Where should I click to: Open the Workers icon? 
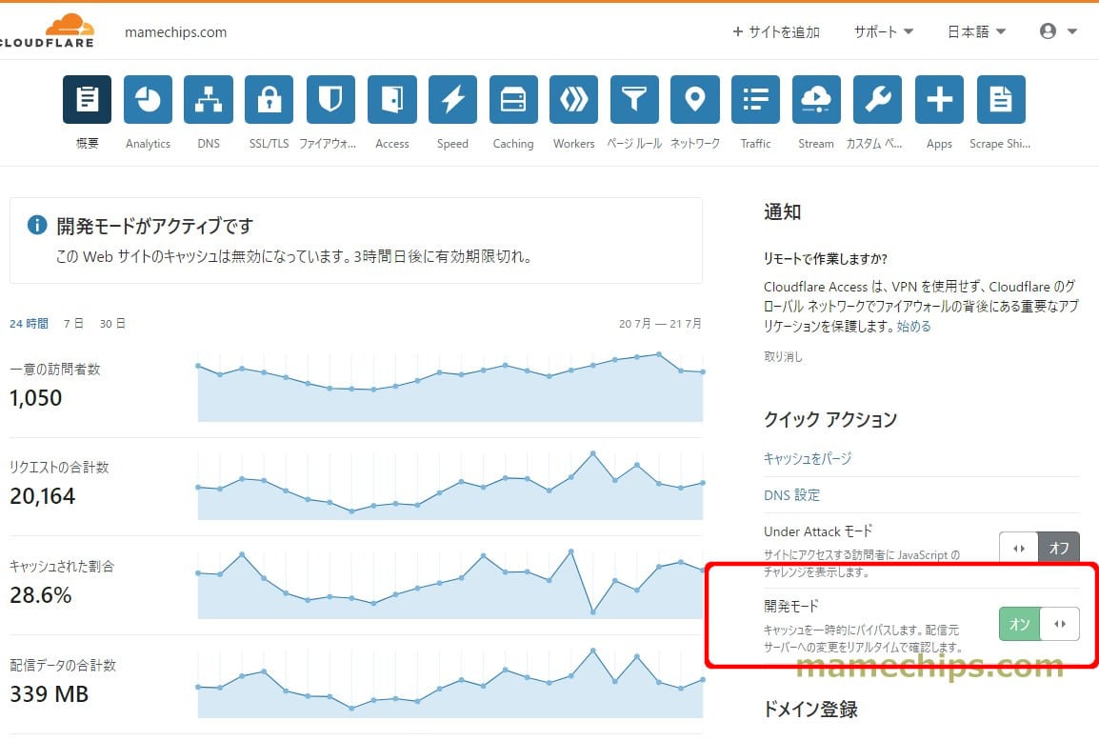coord(574,100)
